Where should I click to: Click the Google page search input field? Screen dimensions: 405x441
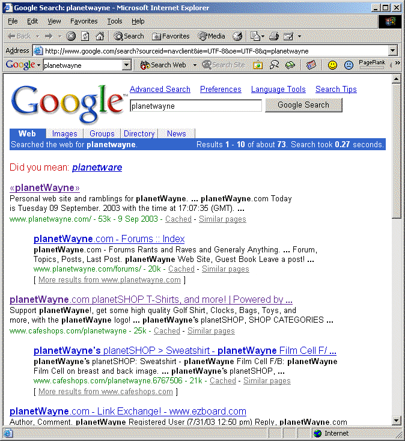point(195,106)
